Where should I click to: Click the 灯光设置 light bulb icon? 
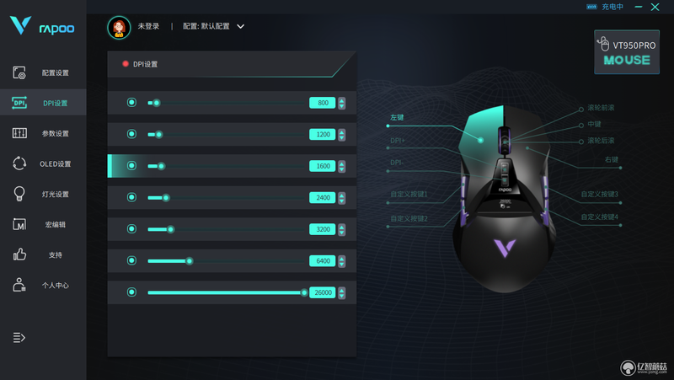[x=19, y=194]
